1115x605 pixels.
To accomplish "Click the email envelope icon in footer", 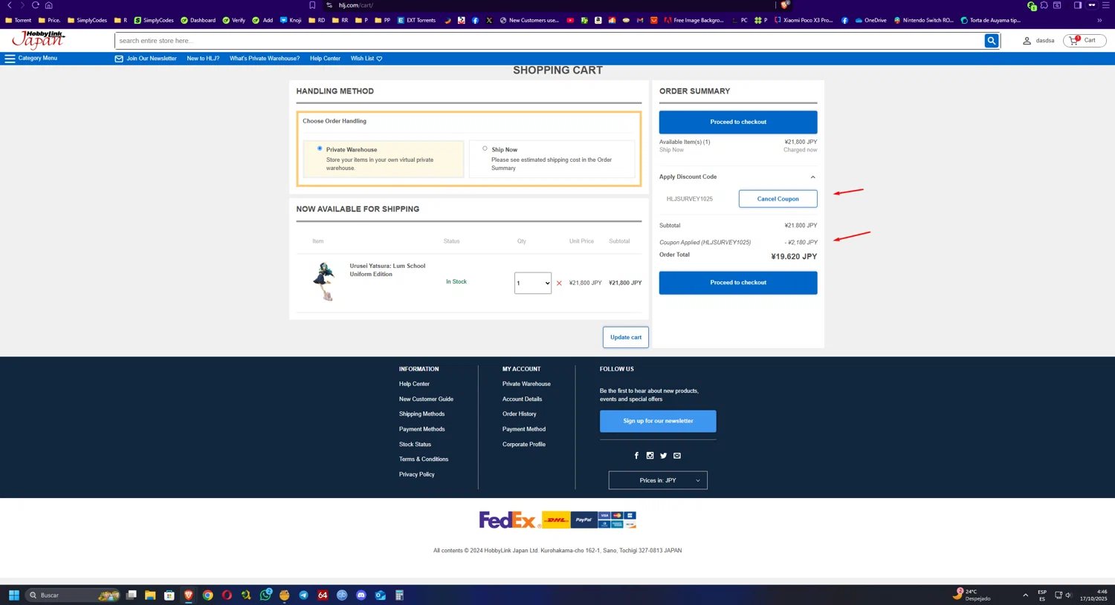I will [x=677, y=456].
